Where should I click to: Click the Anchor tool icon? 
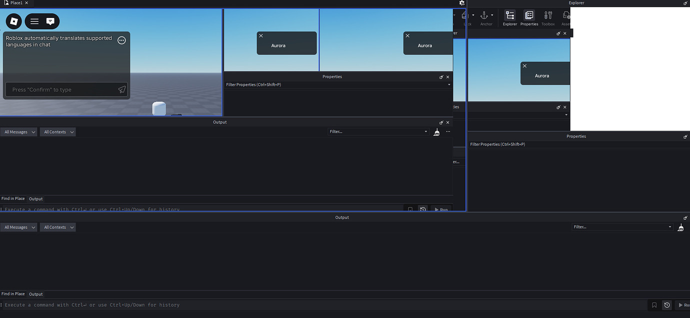pyautogui.click(x=484, y=15)
